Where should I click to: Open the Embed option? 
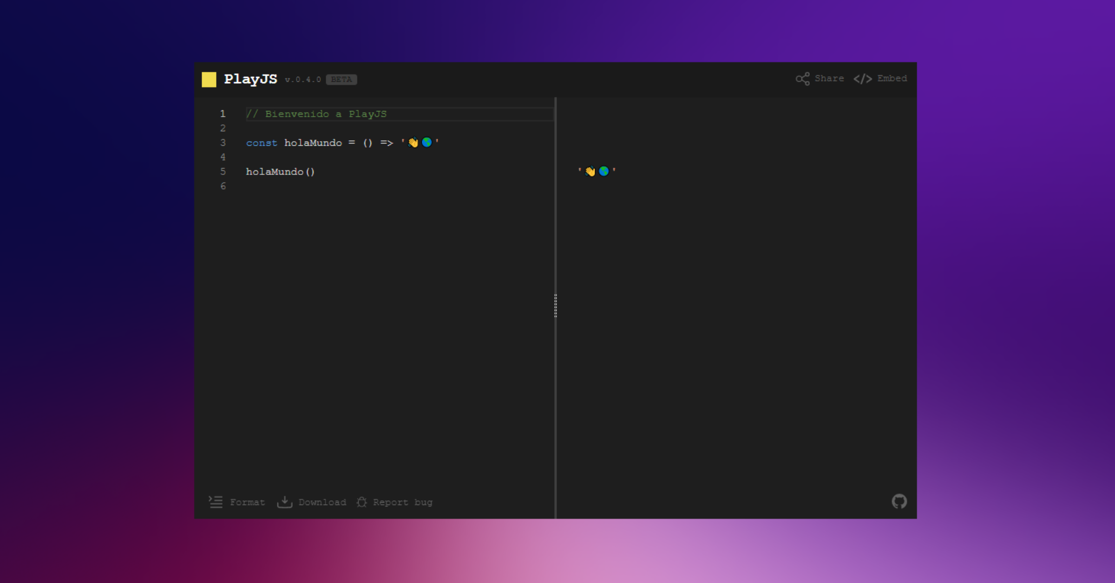(x=892, y=78)
